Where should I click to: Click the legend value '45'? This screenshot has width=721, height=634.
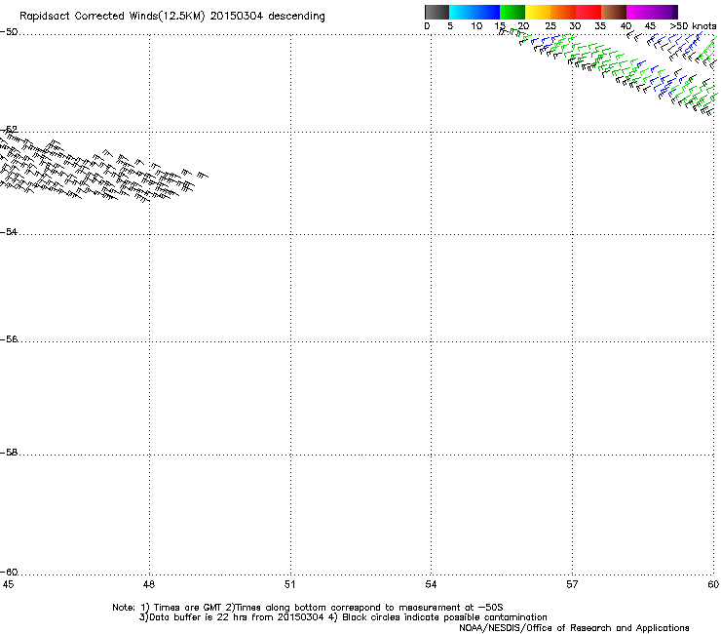[650, 26]
